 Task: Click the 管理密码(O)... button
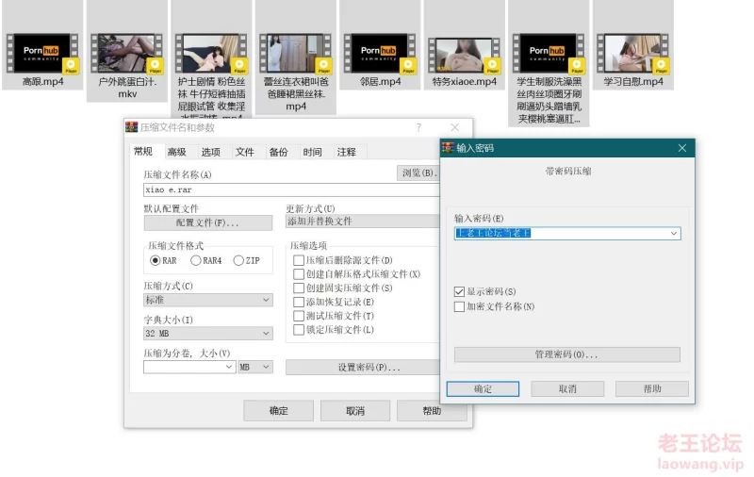click(567, 354)
